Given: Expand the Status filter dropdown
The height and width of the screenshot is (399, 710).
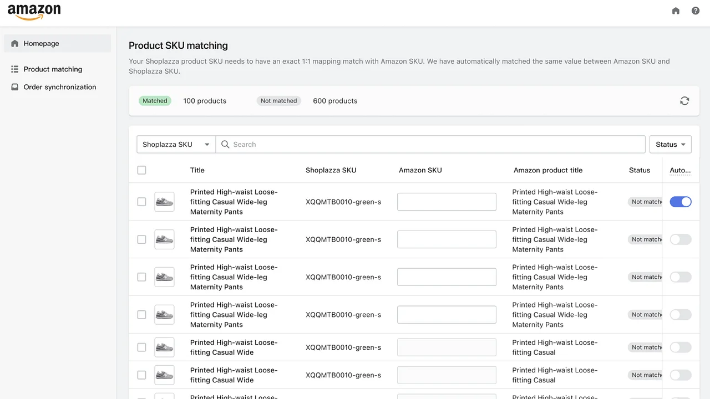Looking at the screenshot, I should [670, 145].
